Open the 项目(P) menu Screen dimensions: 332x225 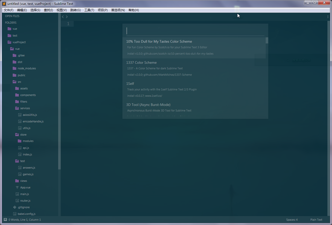[103, 10]
